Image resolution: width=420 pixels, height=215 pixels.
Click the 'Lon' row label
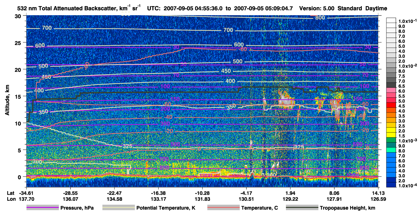click(x=11, y=199)
